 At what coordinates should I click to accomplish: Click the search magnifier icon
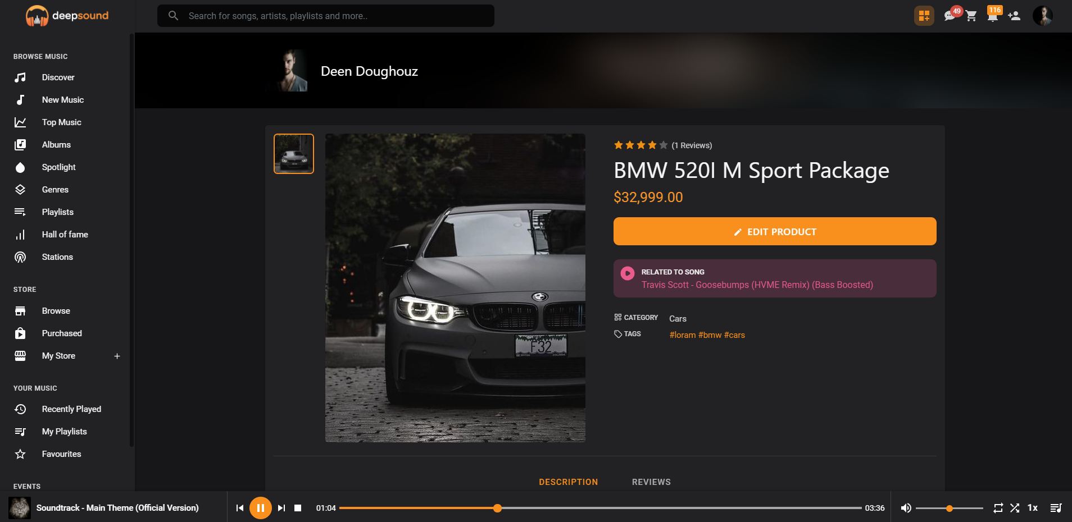[x=174, y=16]
